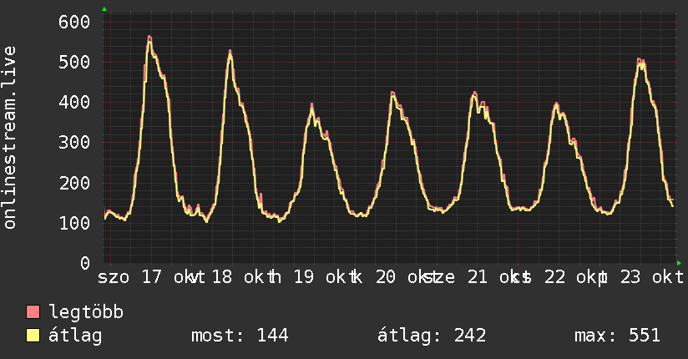Click the 'átlag: 242' average value

coord(432,336)
